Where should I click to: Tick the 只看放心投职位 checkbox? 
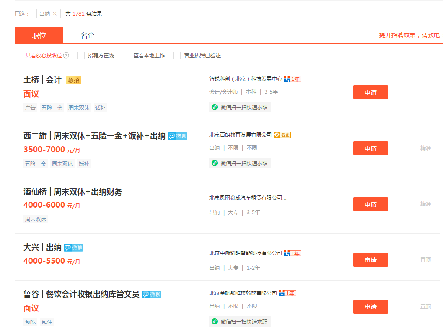(18, 56)
